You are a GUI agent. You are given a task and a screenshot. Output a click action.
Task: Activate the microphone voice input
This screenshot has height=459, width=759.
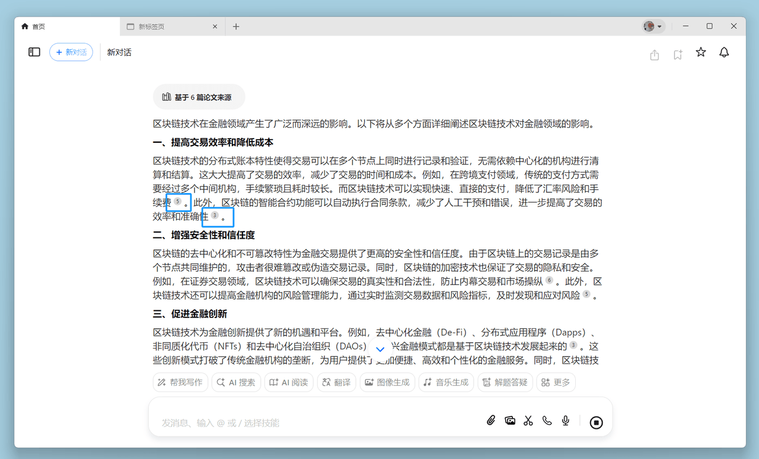(x=566, y=421)
